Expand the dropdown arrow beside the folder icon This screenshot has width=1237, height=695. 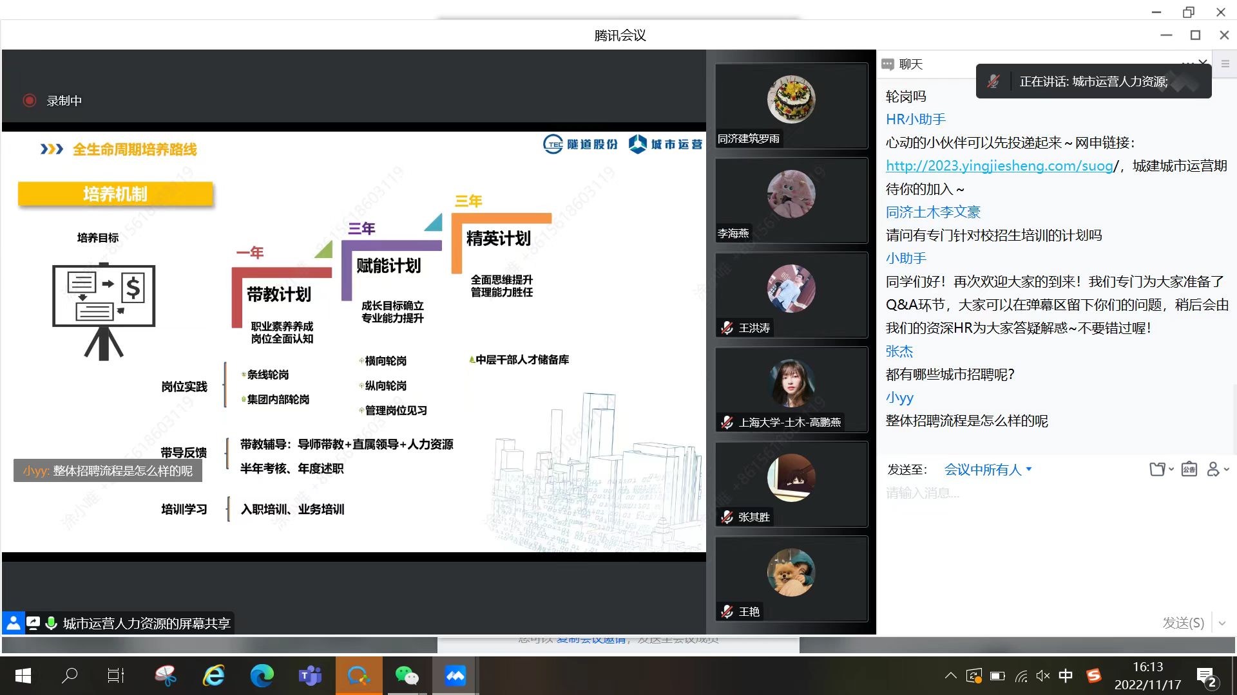[x=1171, y=469]
